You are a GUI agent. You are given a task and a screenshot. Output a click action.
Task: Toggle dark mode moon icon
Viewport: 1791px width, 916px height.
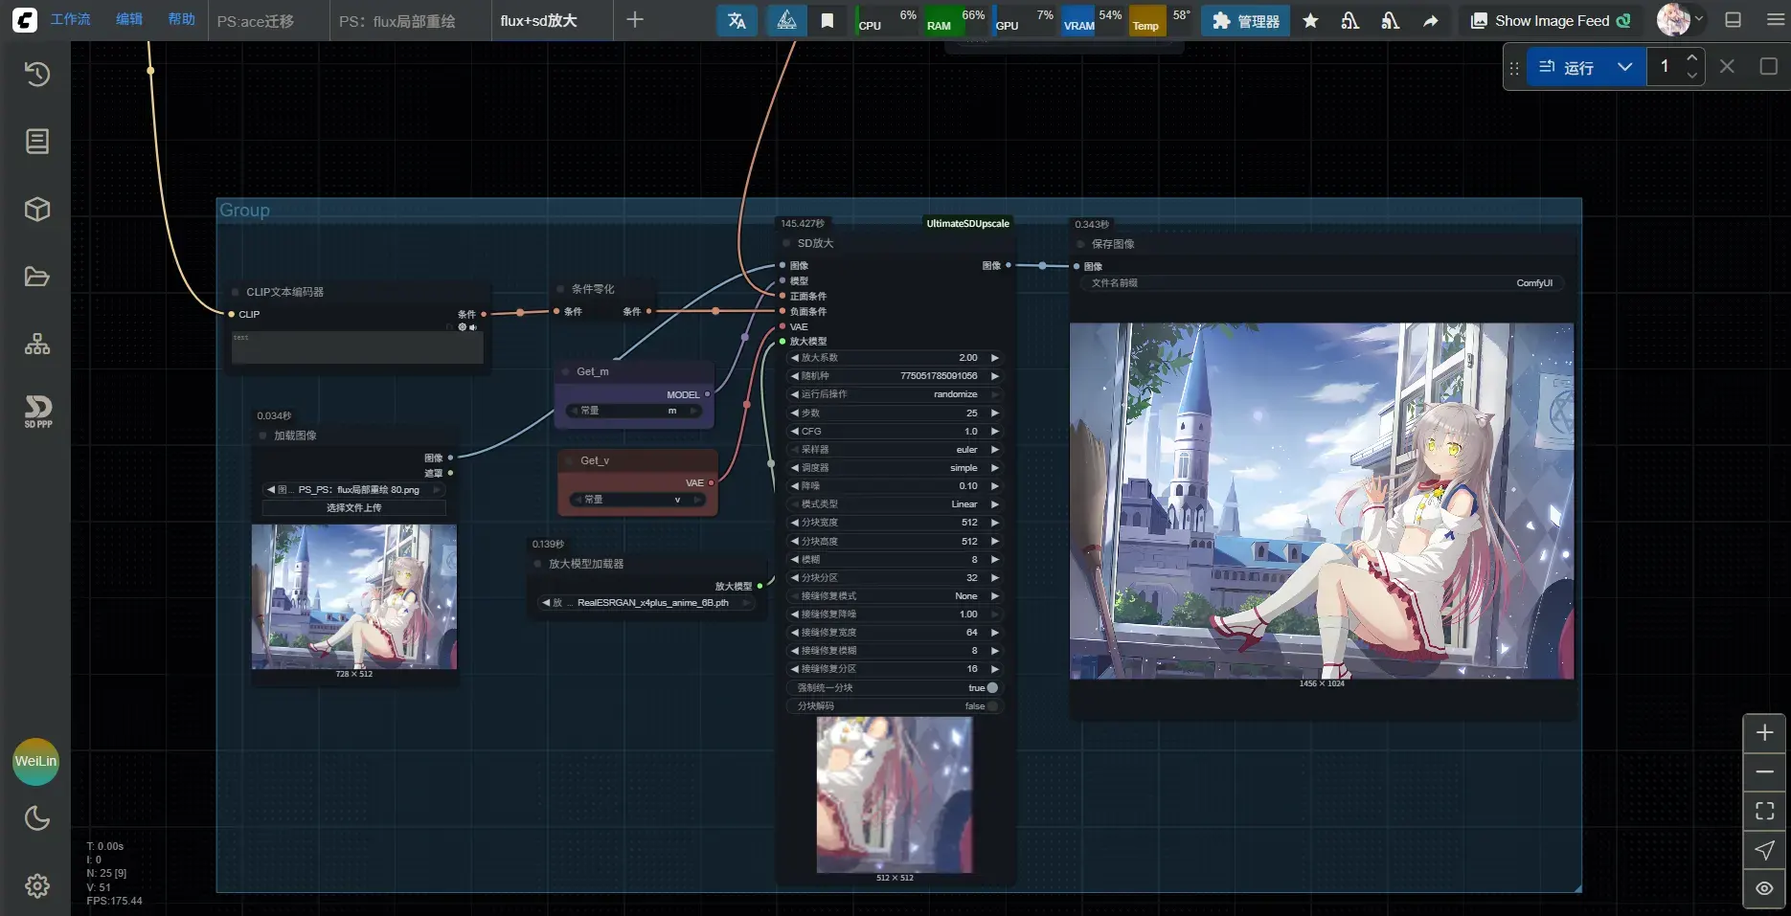(37, 818)
